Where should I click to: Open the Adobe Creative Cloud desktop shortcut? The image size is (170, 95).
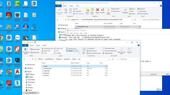click(9, 85)
